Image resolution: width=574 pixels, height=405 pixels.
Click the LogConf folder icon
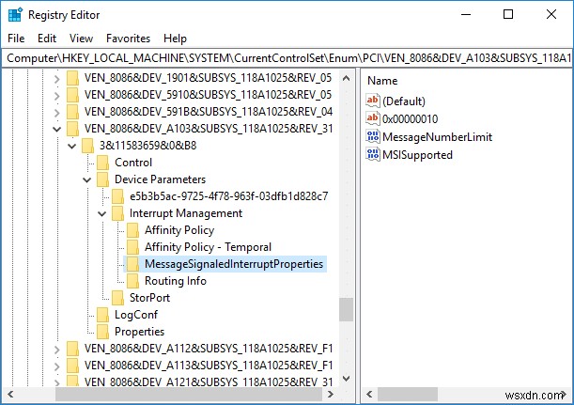(102, 315)
